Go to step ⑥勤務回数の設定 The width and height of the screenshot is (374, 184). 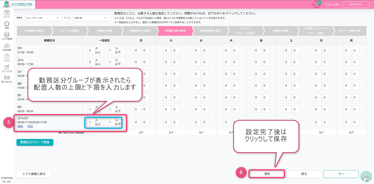(210, 31)
